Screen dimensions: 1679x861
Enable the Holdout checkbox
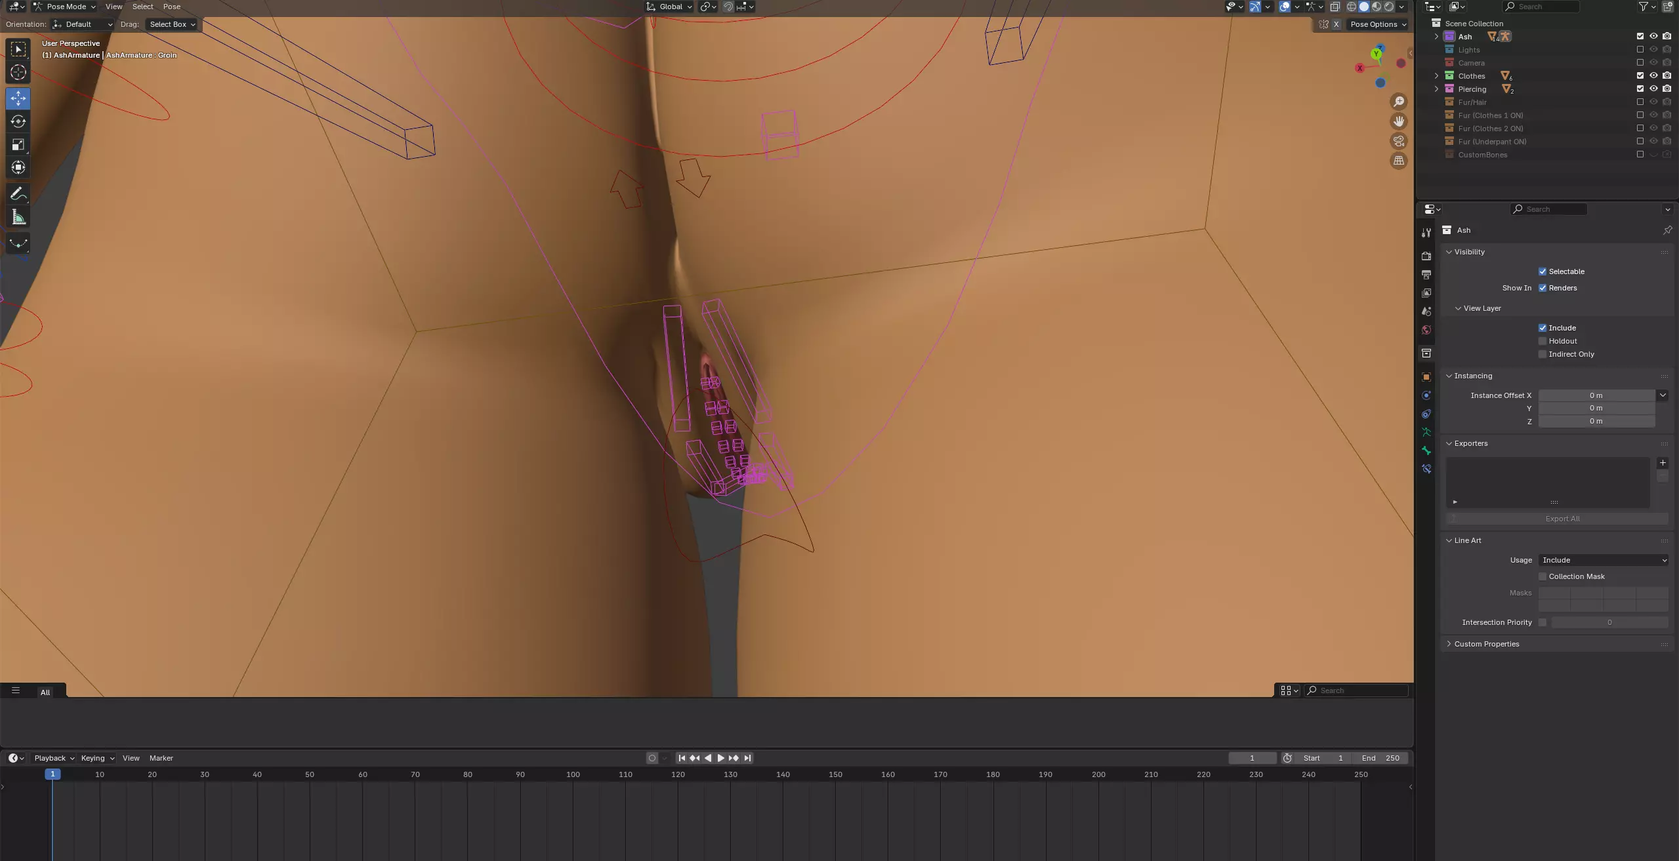click(x=1543, y=341)
